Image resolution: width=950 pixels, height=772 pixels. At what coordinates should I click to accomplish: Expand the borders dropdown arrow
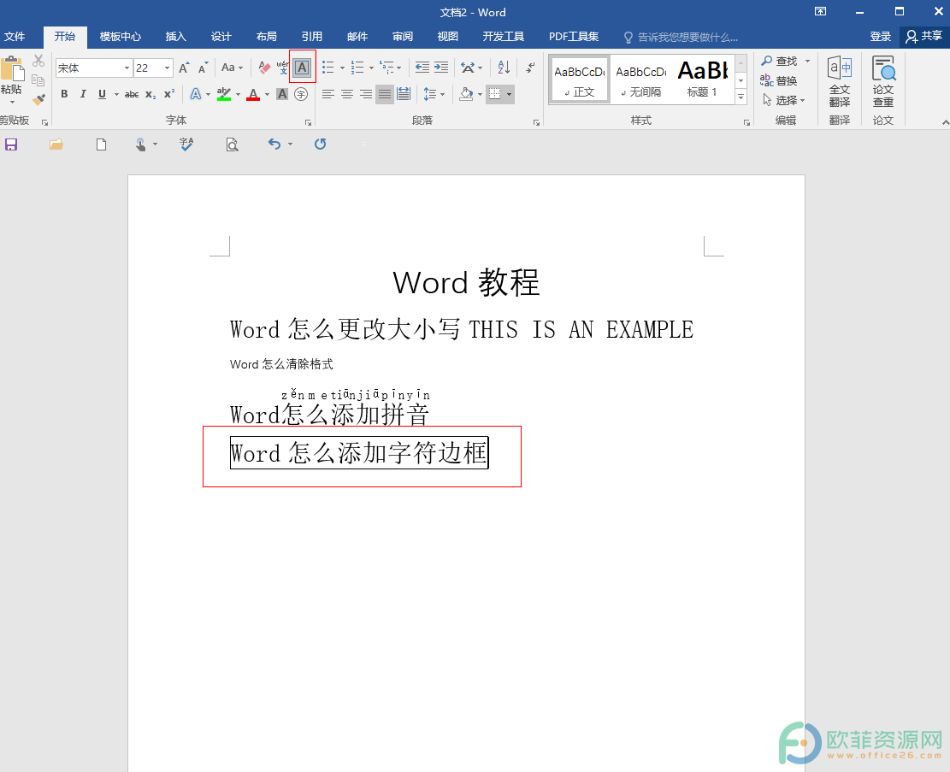point(509,95)
